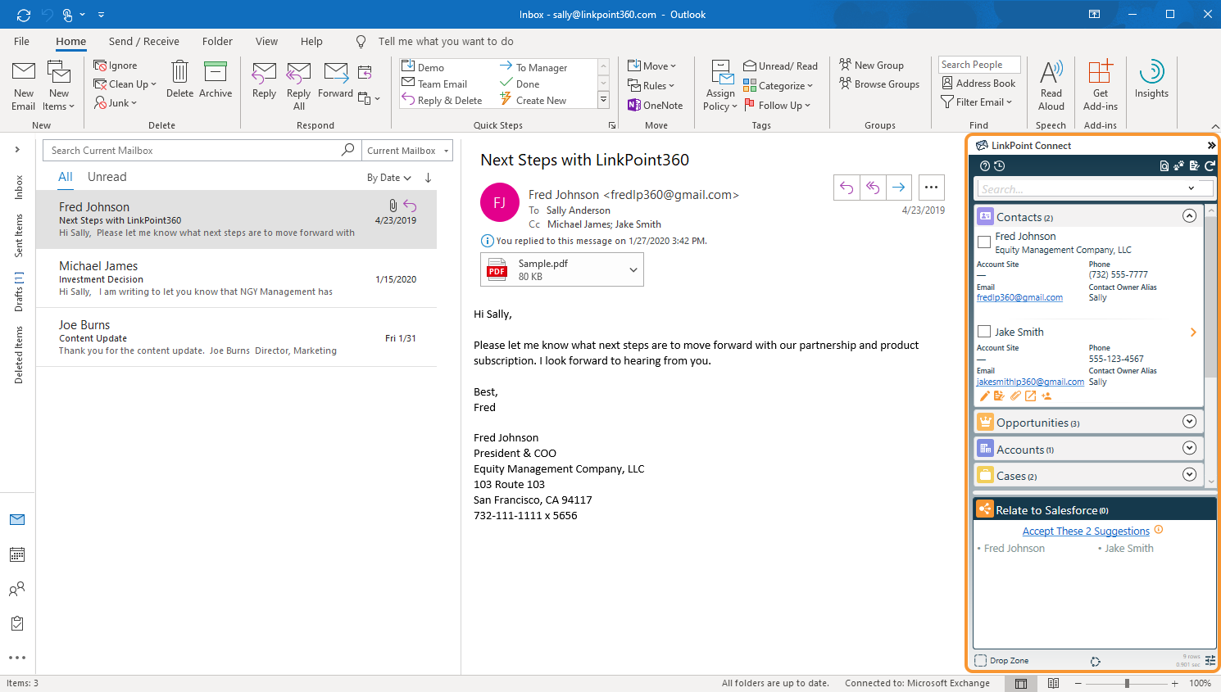Image resolution: width=1221 pixels, height=692 pixels.
Task: Click suggestions info icon in Relate panel
Action: 1159,530
